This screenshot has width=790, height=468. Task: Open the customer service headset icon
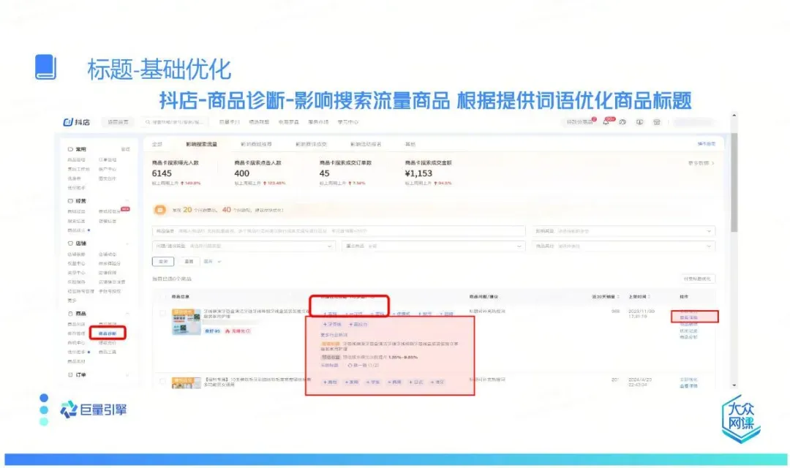click(x=622, y=122)
